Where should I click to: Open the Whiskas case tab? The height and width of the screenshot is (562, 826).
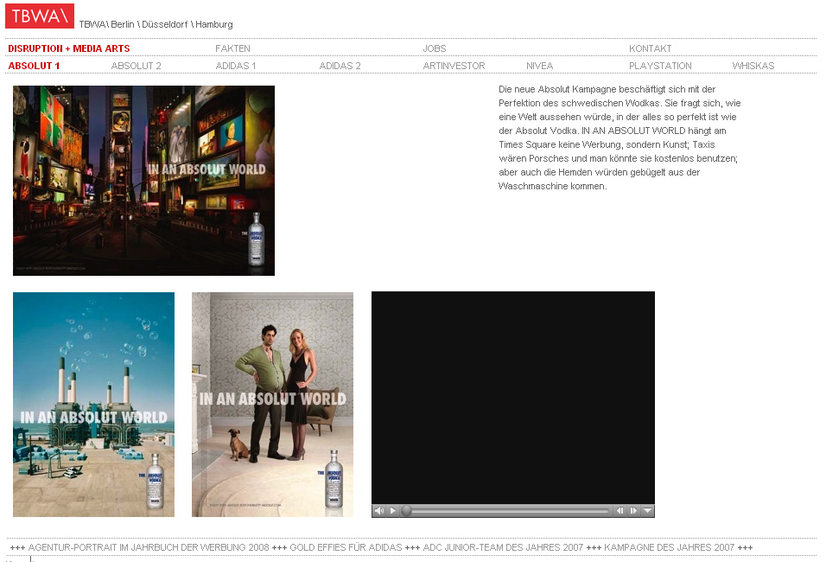pos(753,66)
